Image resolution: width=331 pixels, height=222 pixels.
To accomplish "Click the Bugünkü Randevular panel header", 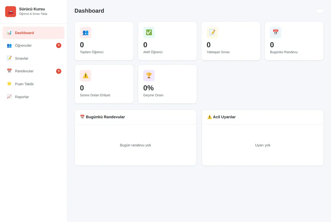I will point(135,117).
